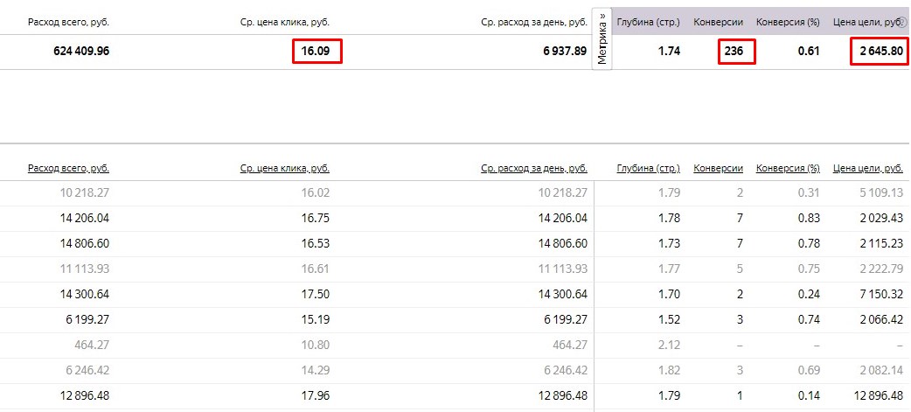Sort by underlined Цена цели, руб. link
The height and width of the screenshot is (412, 911).
[x=868, y=169]
